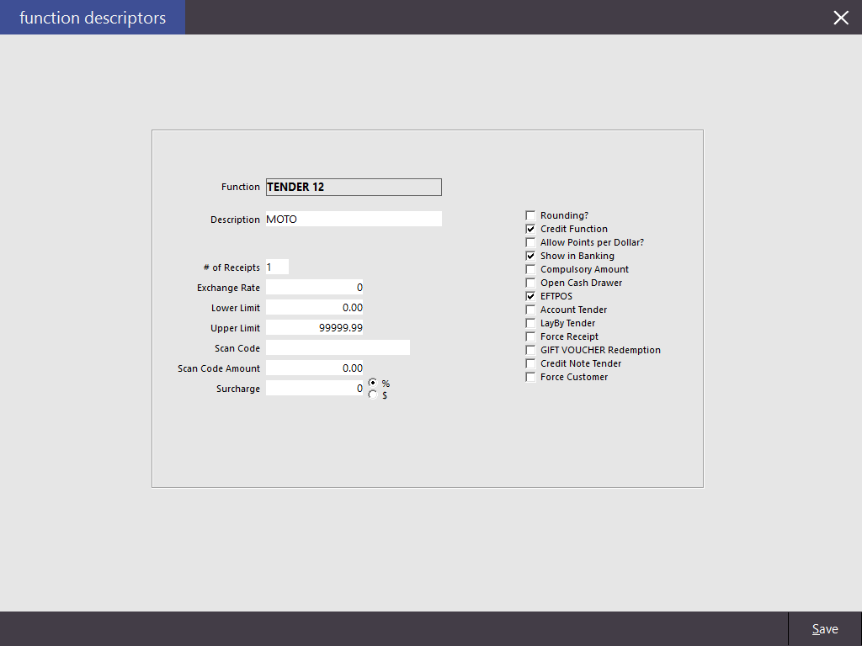Select the percent surcharge radio button

click(x=373, y=383)
